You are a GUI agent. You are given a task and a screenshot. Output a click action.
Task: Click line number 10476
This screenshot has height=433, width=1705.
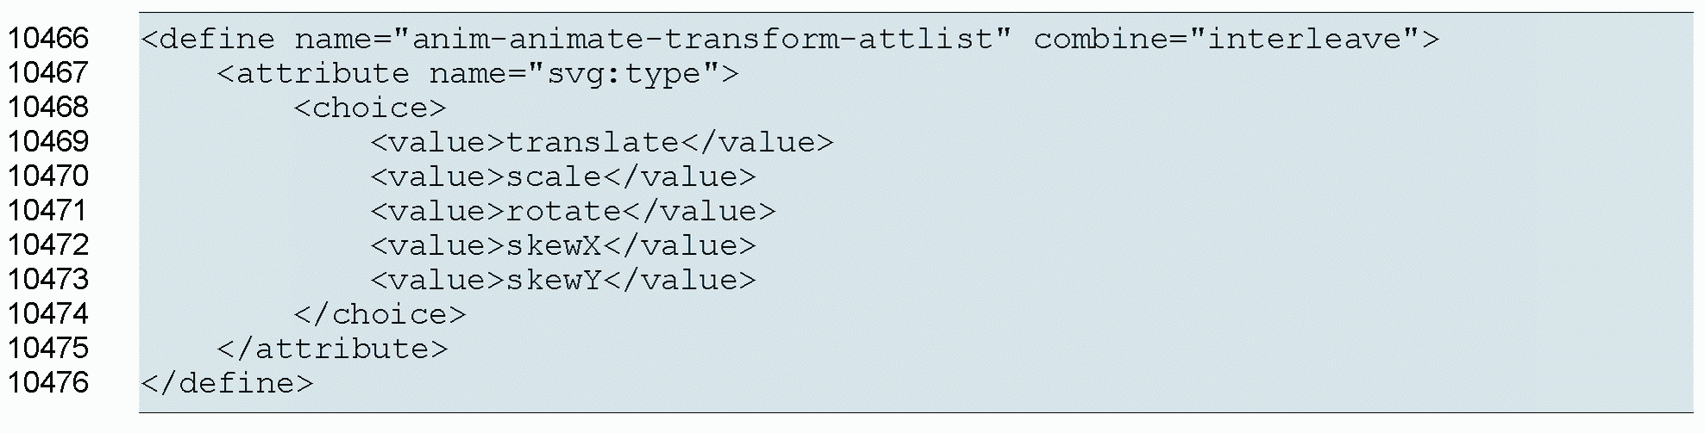tap(48, 383)
